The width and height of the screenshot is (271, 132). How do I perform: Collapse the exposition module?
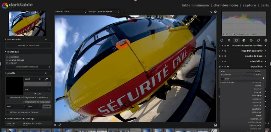(265, 66)
